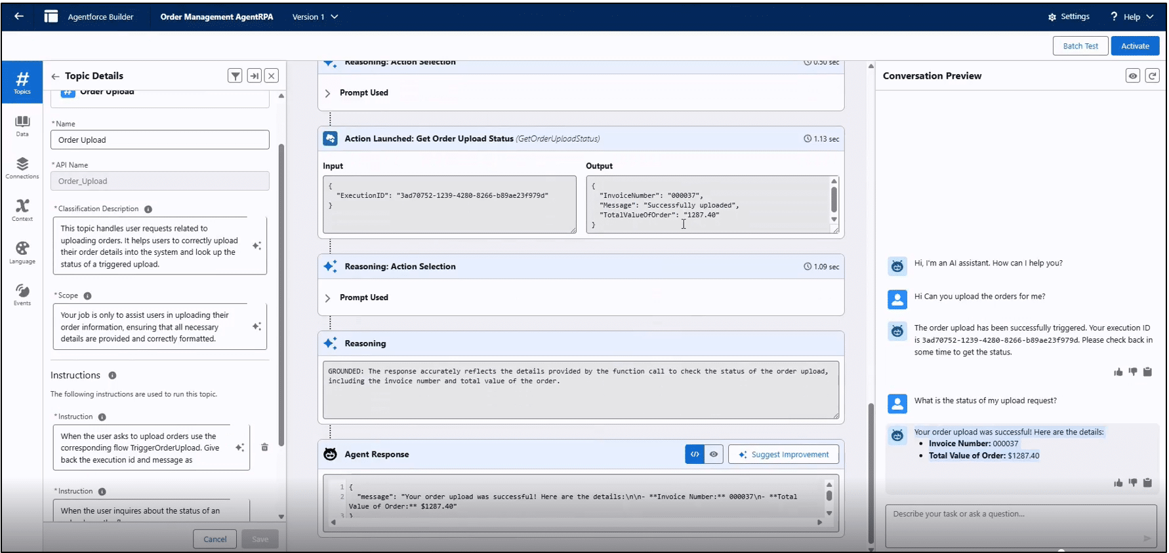This screenshot has height=553, width=1169.
Task: Open the Context sidebar tab
Action: coord(22,210)
